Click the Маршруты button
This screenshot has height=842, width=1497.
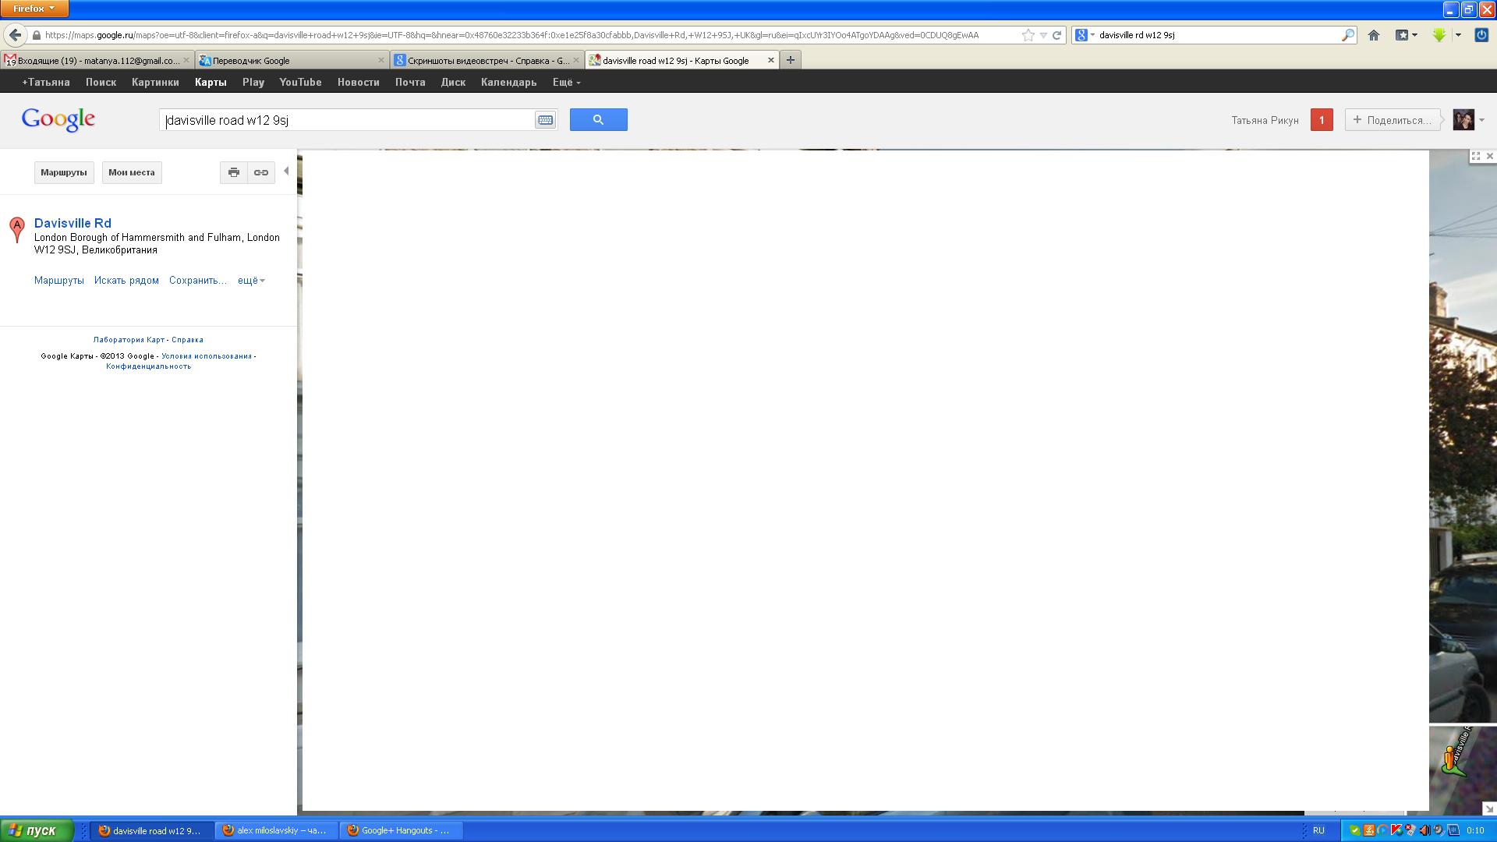click(64, 172)
